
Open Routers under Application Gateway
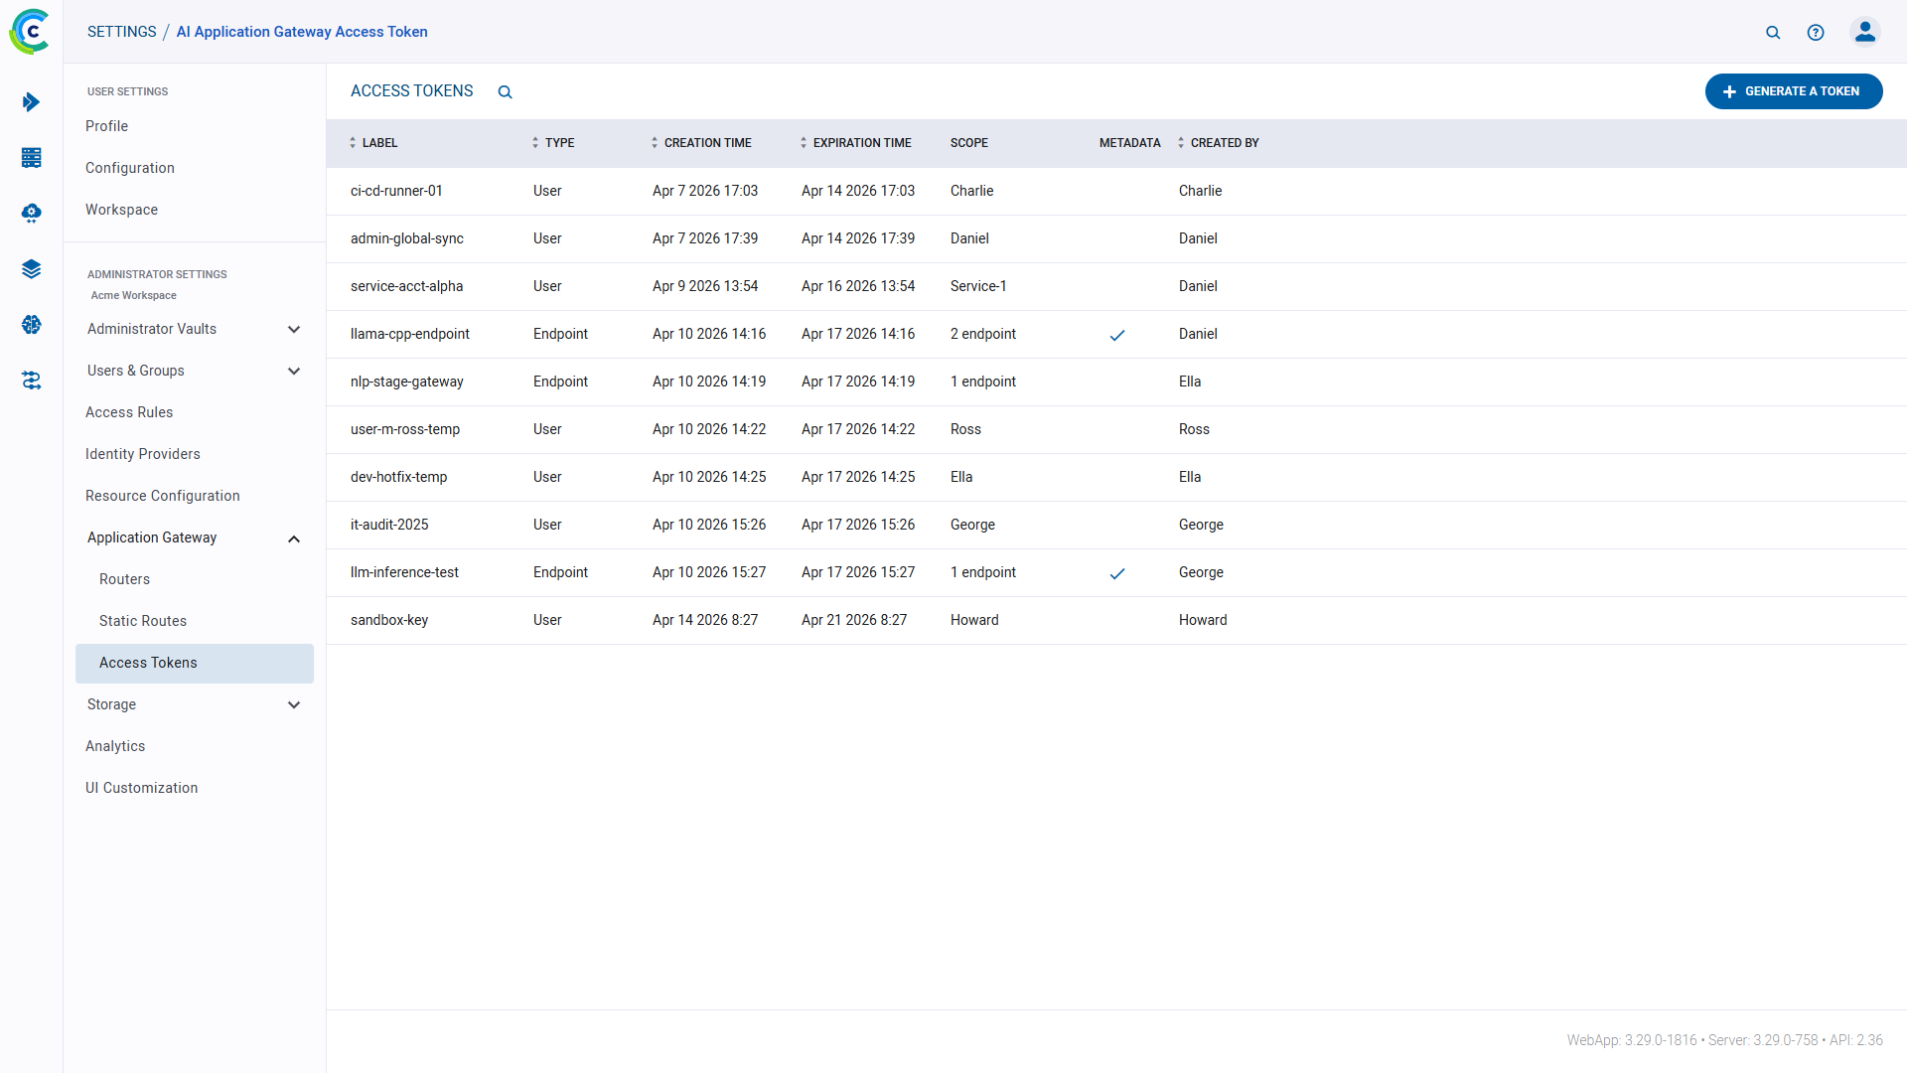124,579
